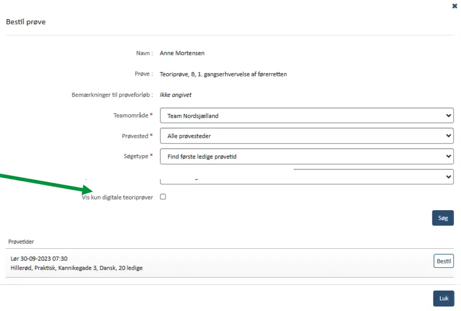Expand the partially hidden dropdown below Søgetype
Image resolution: width=461 pixels, height=311 pixels.
[306, 177]
